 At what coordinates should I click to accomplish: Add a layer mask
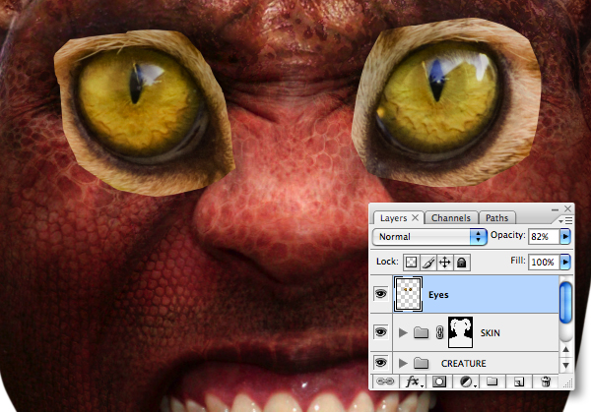coord(438,382)
